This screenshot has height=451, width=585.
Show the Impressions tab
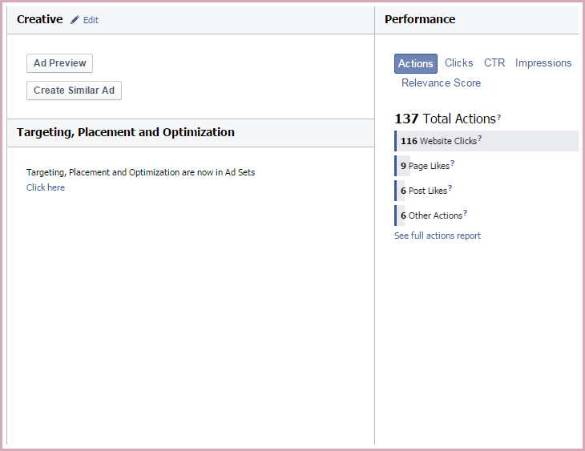click(x=543, y=62)
